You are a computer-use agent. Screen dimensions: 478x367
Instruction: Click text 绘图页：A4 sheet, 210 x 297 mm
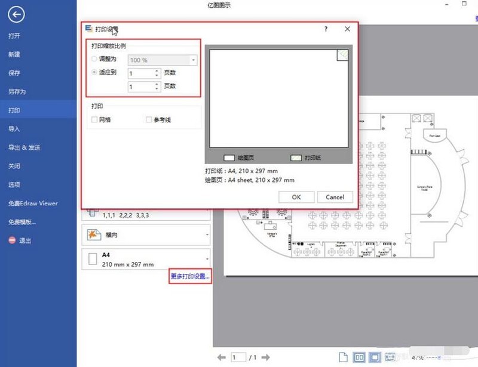[250, 180]
